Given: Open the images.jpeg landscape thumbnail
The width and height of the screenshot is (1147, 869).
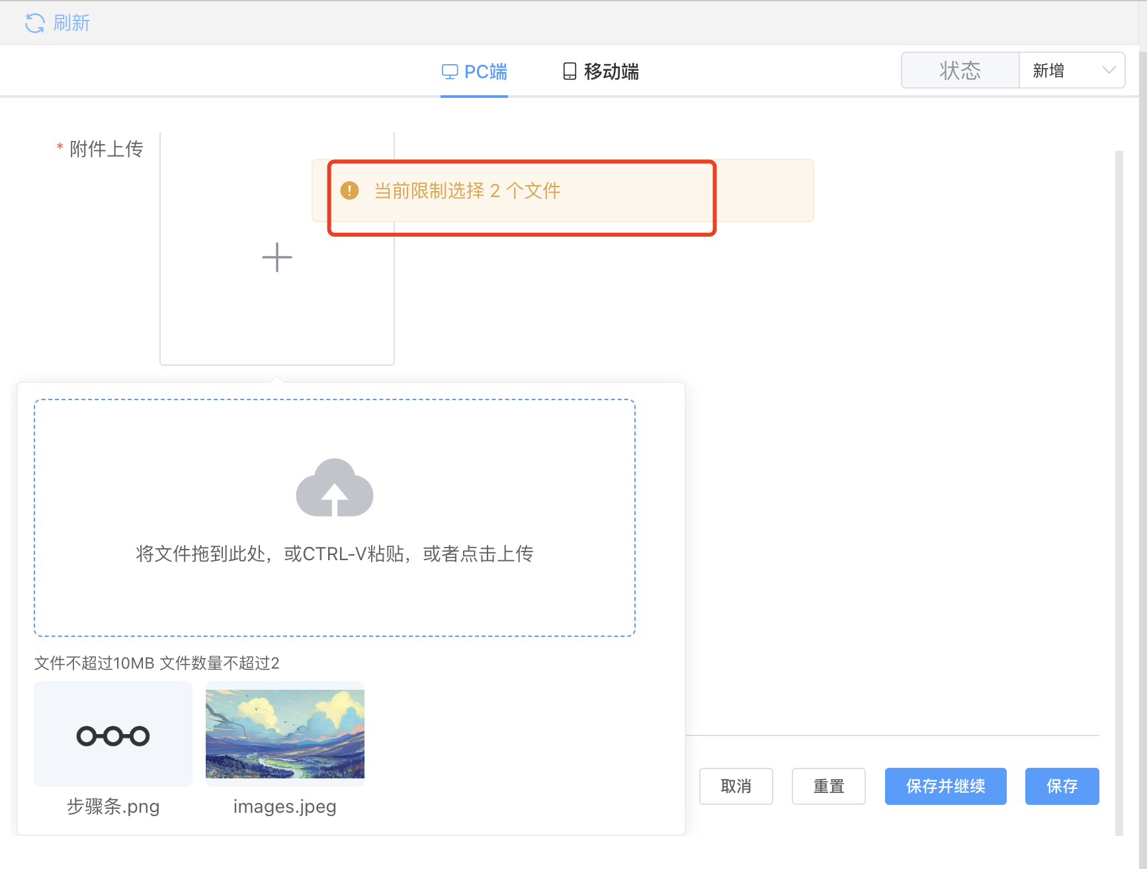Looking at the screenshot, I should (285, 734).
